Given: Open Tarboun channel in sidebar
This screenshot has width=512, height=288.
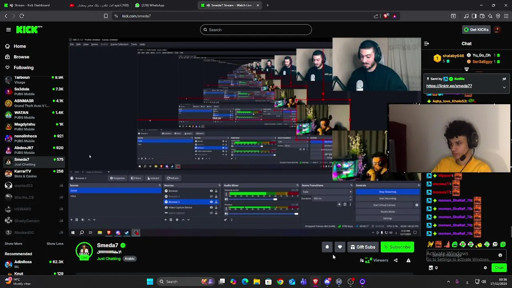Looking at the screenshot, I should pyautogui.click(x=34, y=80).
